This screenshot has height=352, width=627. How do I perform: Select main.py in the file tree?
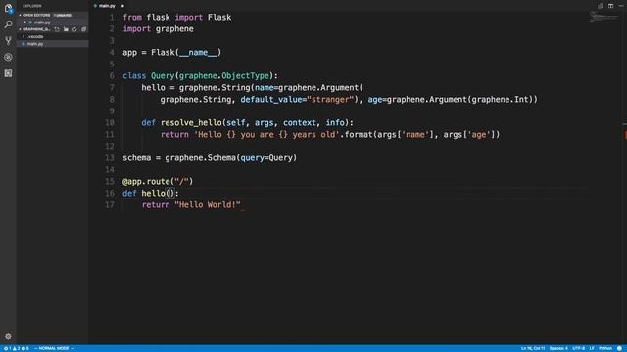click(52, 44)
